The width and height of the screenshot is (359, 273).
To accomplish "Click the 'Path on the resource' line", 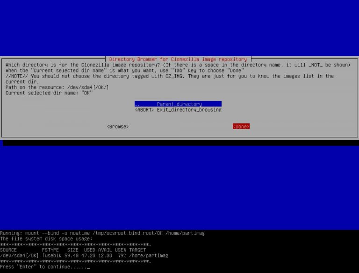I will click(x=57, y=87).
